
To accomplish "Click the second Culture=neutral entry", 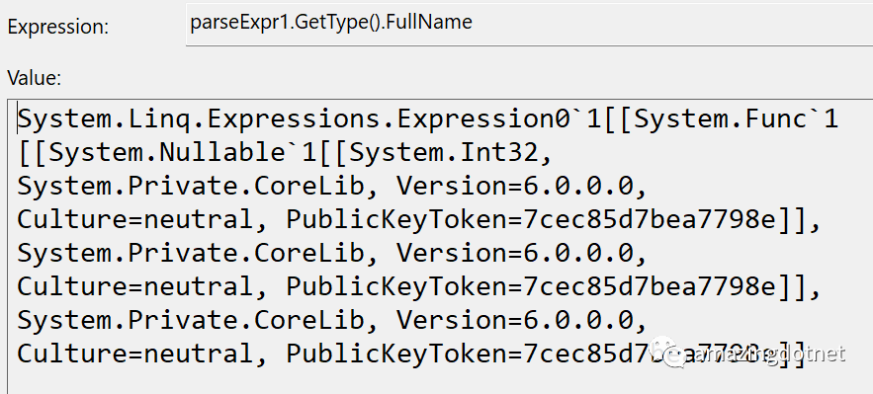I will tap(135, 286).
